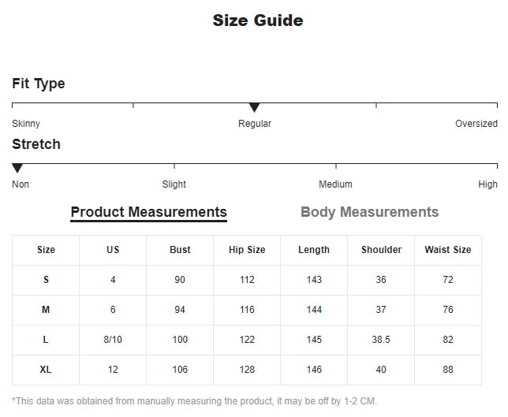Select the M size row cell

coord(46,310)
